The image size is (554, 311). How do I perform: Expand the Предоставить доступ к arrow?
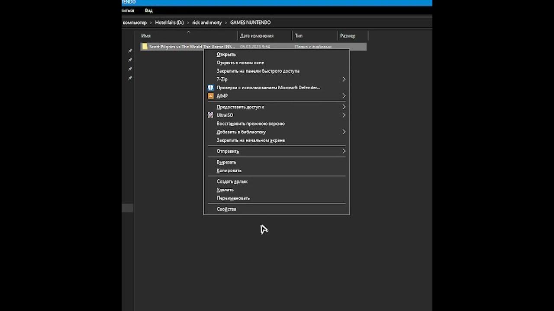[x=344, y=107]
